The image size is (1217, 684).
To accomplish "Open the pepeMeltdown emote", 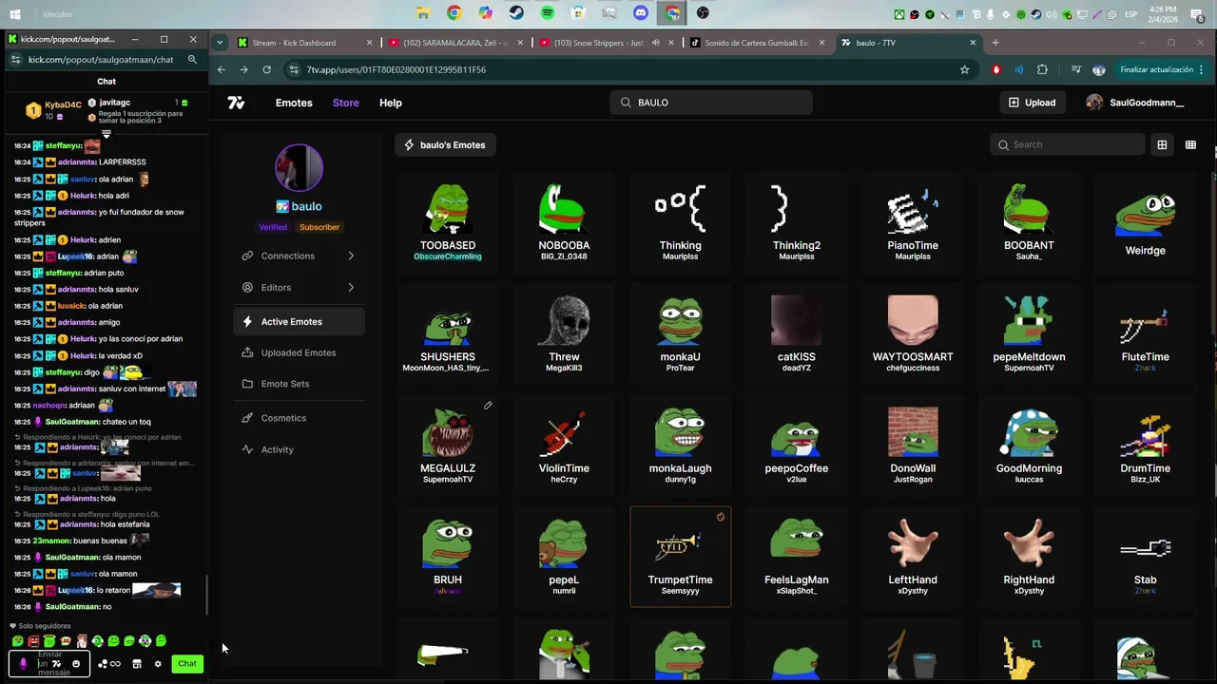I will pyautogui.click(x=1029, y=334).
